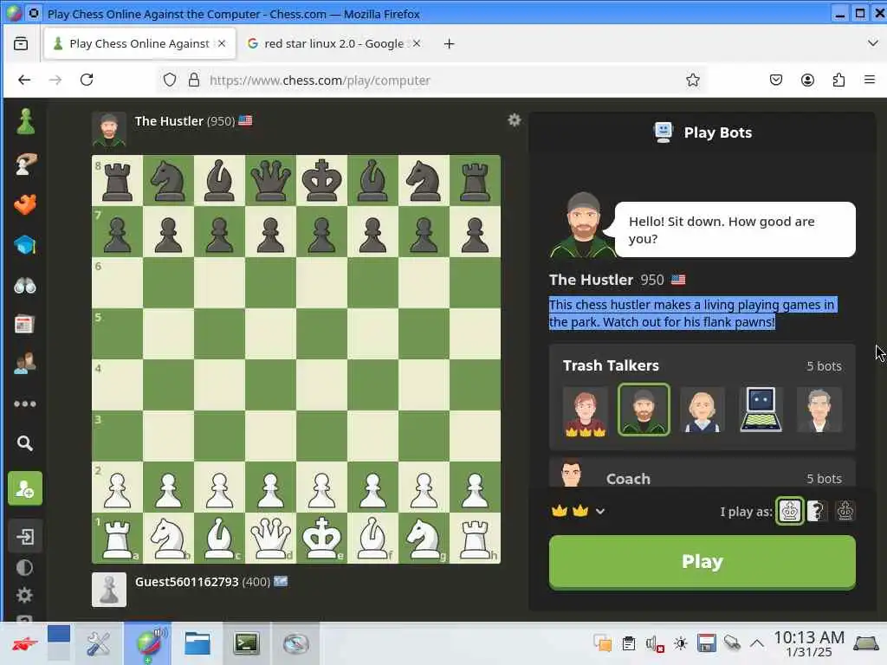The image size is (887, 665).
Task: Open Puzzles orange puzzle piece icon
Action: click(x=25, y=204)
